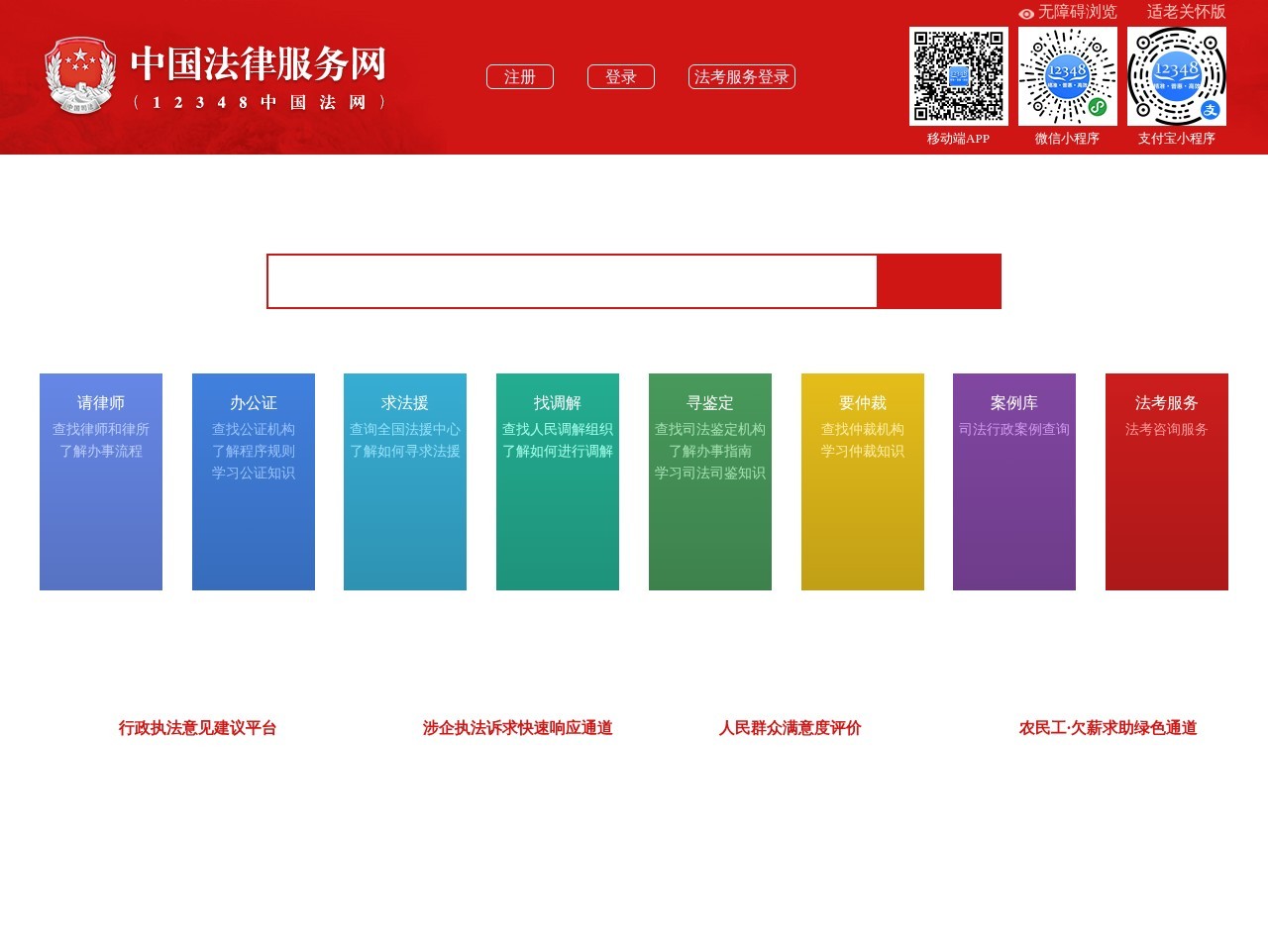This screenshot has width=1268, height=951.
Task: Click inside the search input box
Action: point(571,280)
